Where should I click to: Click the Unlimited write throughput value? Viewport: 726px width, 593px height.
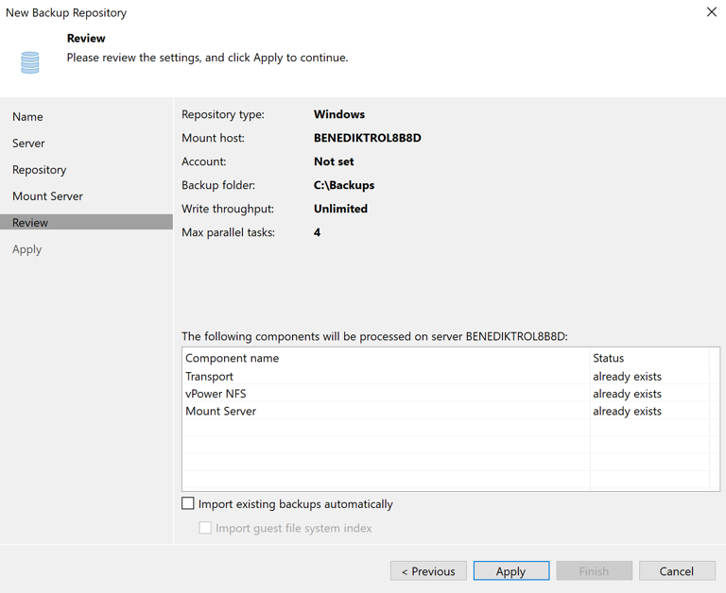(340, 209)
